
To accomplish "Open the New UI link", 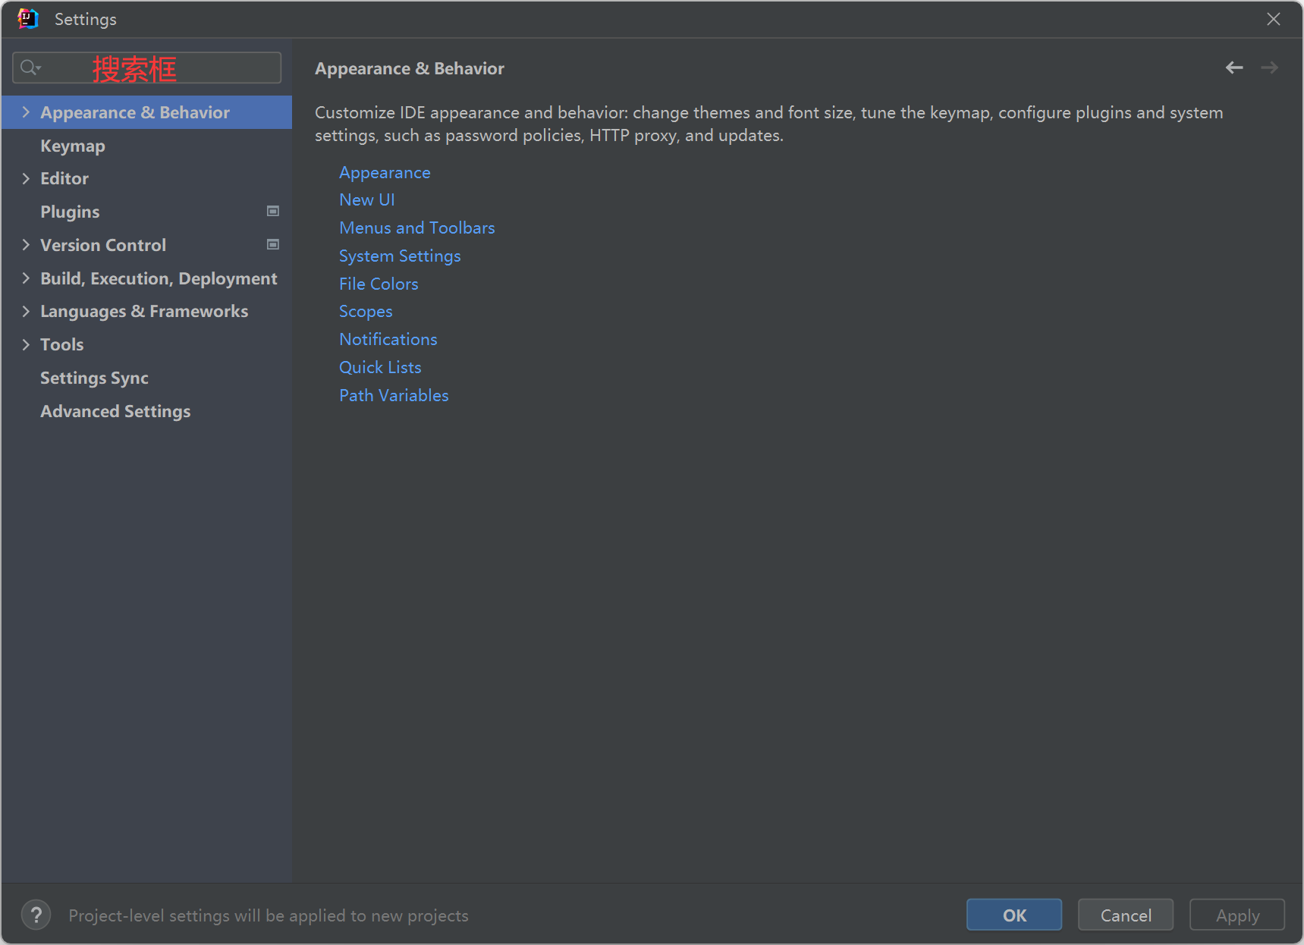I will (367, 199).
